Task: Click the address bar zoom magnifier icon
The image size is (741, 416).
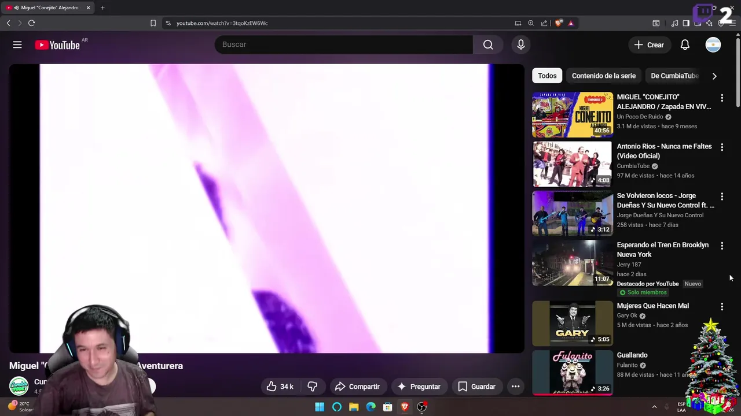Action: [531, 23]
